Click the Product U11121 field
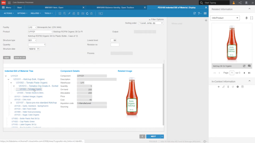 pyautogui.click(x=40, y=32)
